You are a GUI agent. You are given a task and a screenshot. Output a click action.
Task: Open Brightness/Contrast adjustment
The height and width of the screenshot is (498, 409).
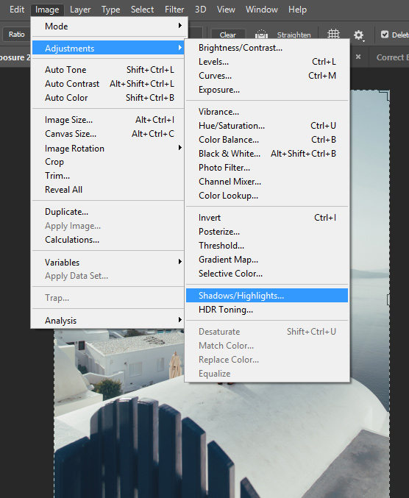pyautogui.click(x=267, y=48)
